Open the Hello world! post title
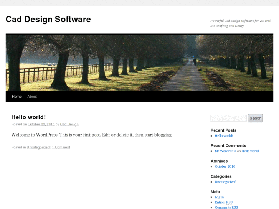279x209 pixels. (x=28, y=117)
